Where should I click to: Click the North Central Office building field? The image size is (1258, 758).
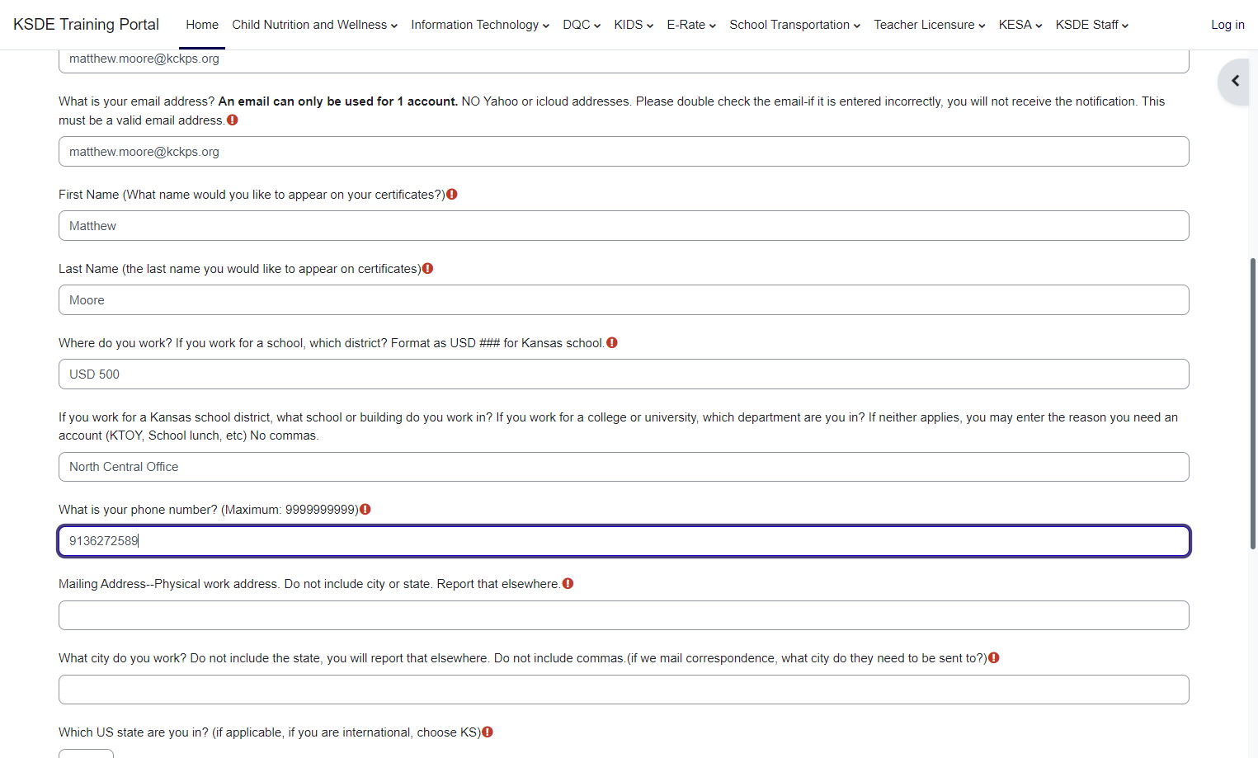click(624, 467)
